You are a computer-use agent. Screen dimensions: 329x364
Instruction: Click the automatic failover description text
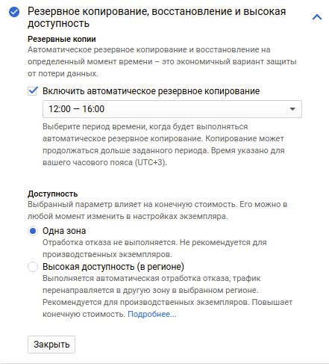pyautogui.click(x=167, y=296)
